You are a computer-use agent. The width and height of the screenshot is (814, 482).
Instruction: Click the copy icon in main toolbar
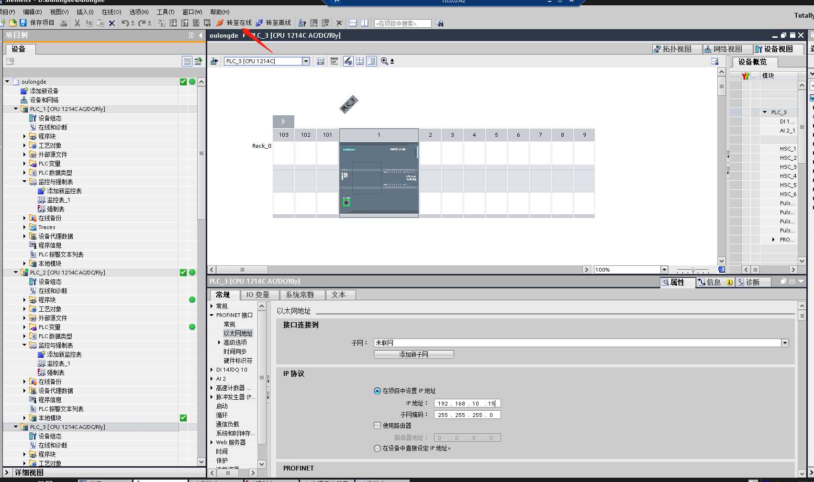tap(89, 23)
